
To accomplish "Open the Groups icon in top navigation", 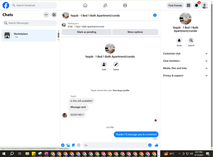I will pyautogui.click(x=125, y=6).
